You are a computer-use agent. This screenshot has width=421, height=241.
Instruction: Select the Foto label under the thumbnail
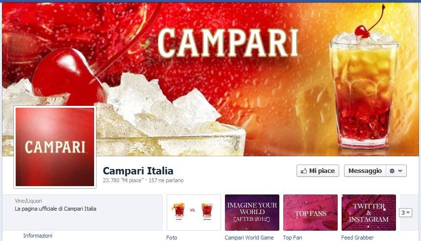pyautogui.click(x=172, y=238)
